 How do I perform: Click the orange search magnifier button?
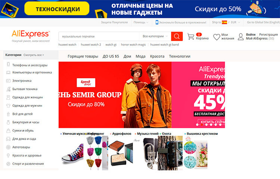pyautogui.click(x=177, y=36)
